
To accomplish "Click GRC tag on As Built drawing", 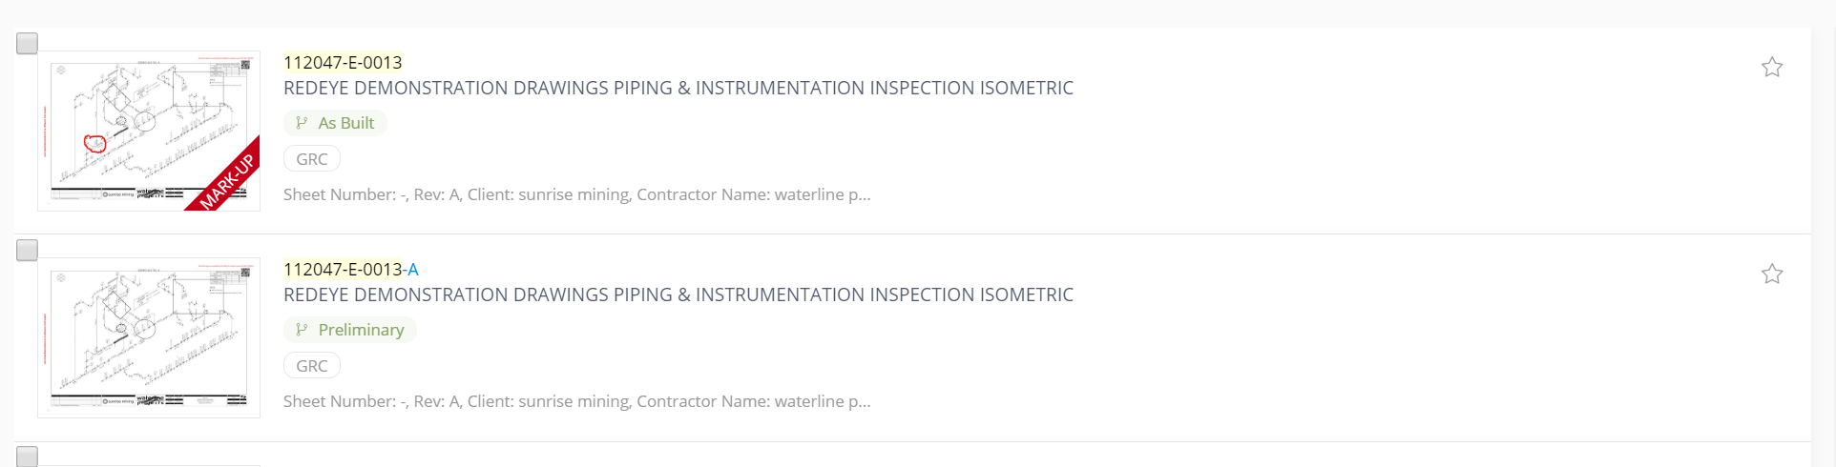I will 312,159.
